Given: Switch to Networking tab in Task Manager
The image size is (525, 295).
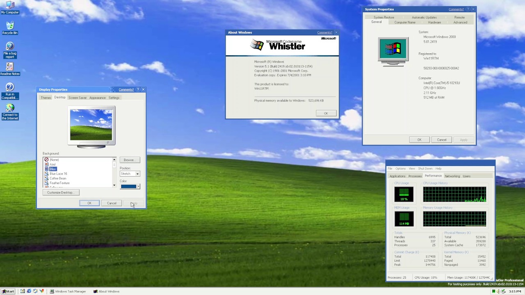Looking at the screenshot, I should (x=452, y=176).
